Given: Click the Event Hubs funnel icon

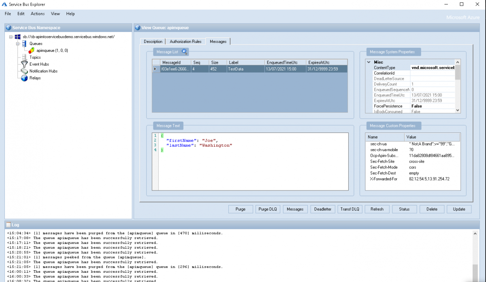Looking at the screenshot, I should pos(25,64).
